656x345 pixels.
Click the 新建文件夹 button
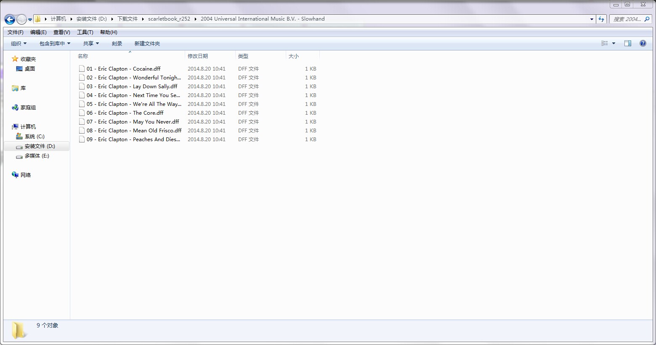[147, 44]
